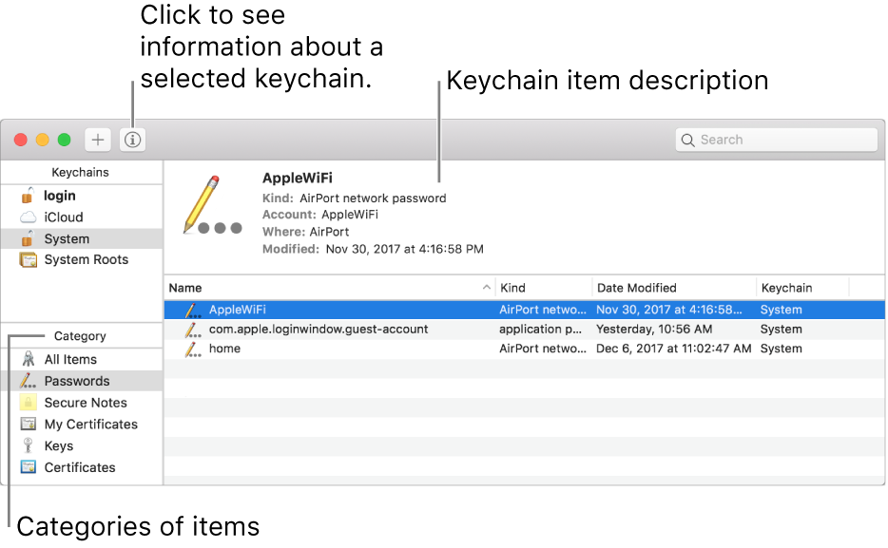Select com.apple.loginwindow.guest-account row

(525, 330)
